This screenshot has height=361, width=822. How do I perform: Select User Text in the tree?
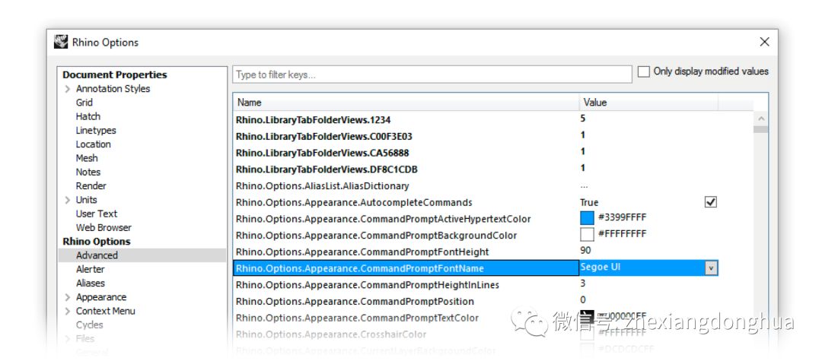point(97,214)
